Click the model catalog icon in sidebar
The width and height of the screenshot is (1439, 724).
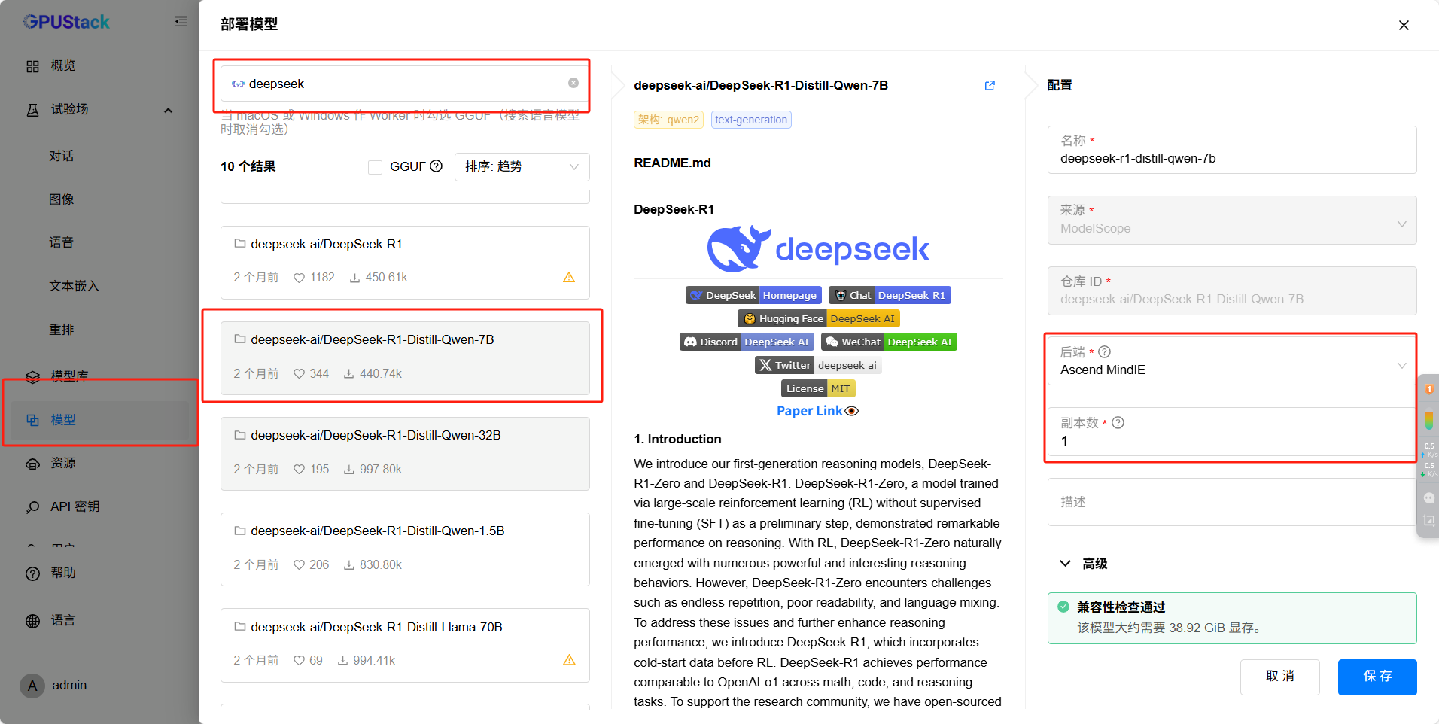point(32,376)
